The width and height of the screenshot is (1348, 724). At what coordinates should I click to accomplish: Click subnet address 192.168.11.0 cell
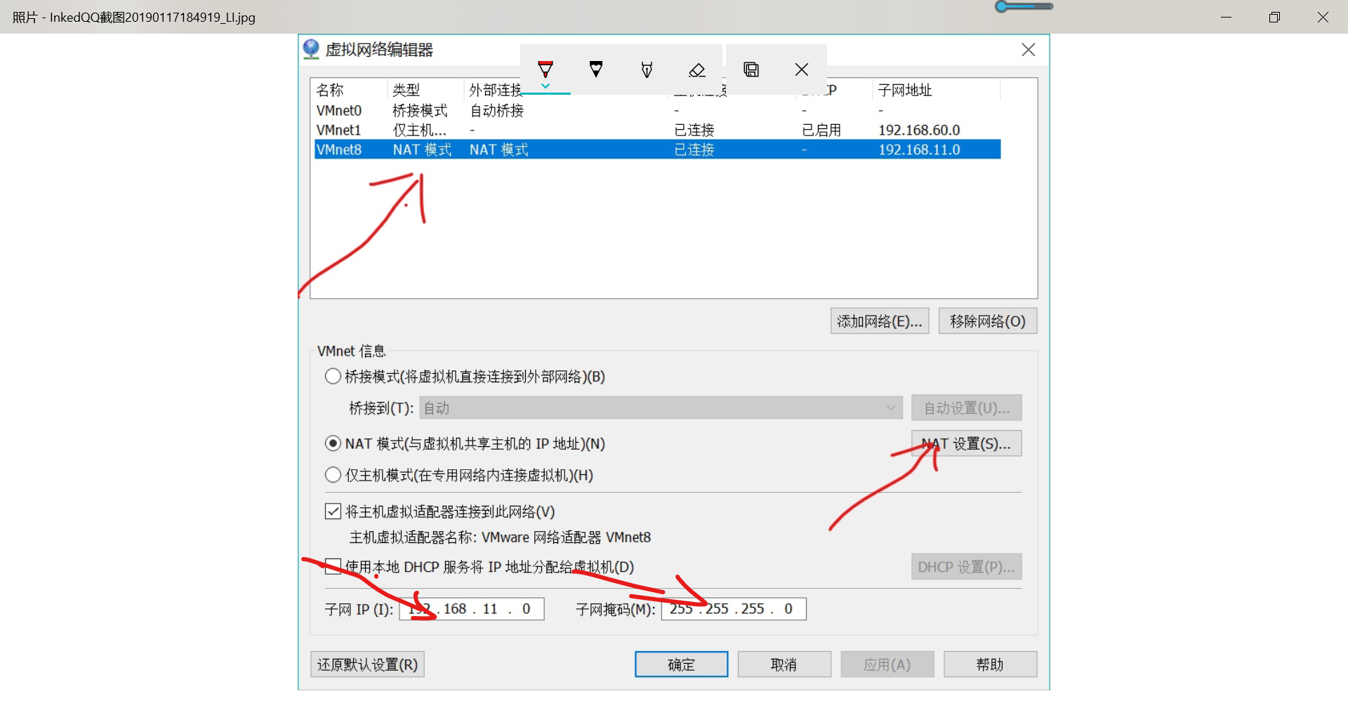pyautogui.click(x=919, y=149)
